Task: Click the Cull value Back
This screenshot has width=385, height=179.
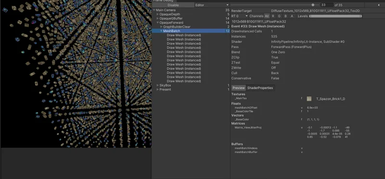Action: tap(275, 73)
